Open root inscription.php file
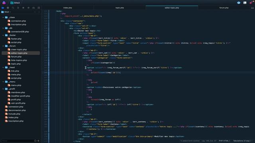This screenshot has height=143, width=255. [16, 121]
